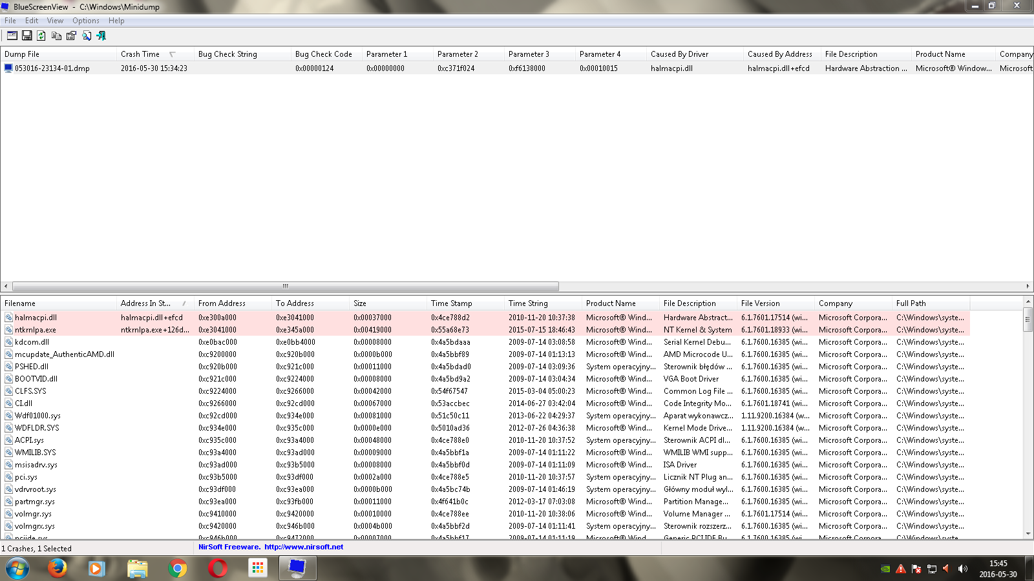Open the View menu
Screen dimensions: 1034x581
(55, 21)
